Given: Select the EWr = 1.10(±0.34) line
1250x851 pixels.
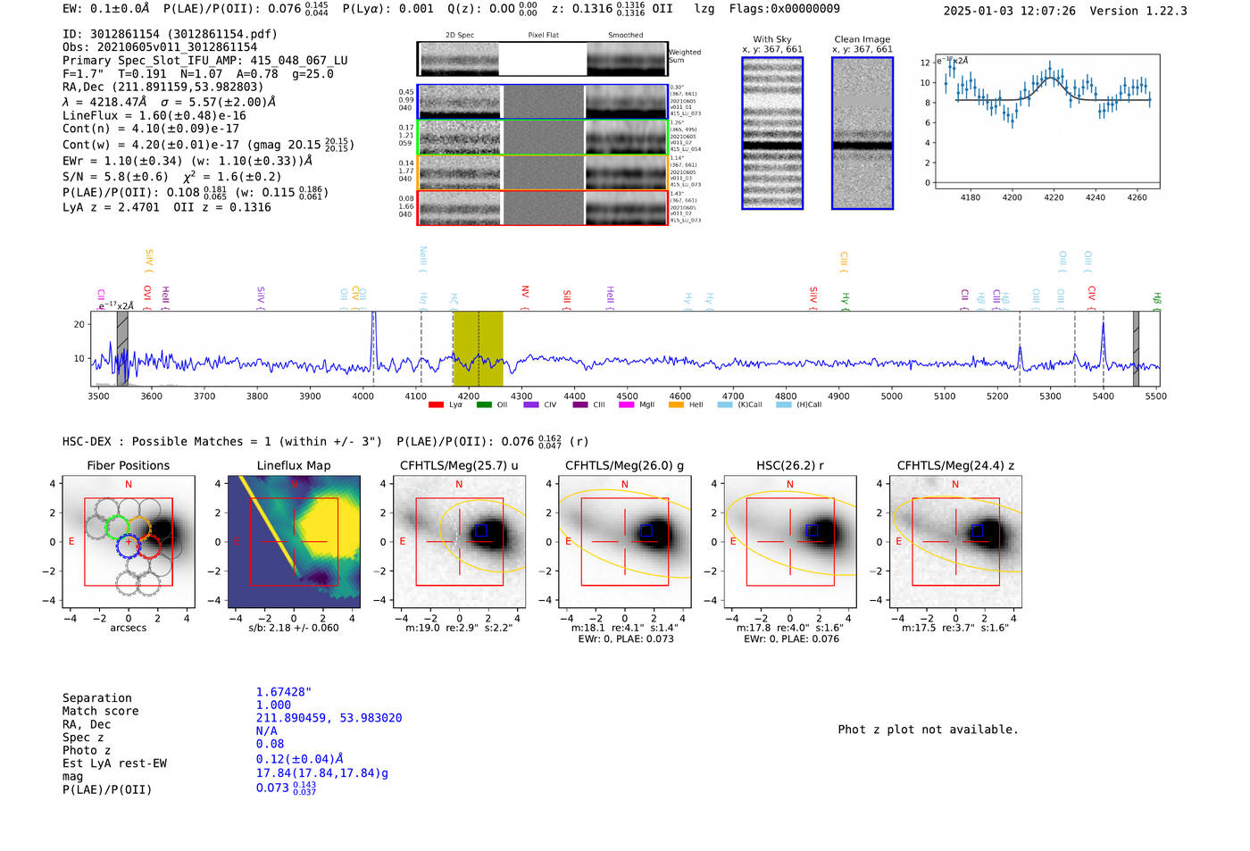Looking at the screenshot, I should 187,162.
